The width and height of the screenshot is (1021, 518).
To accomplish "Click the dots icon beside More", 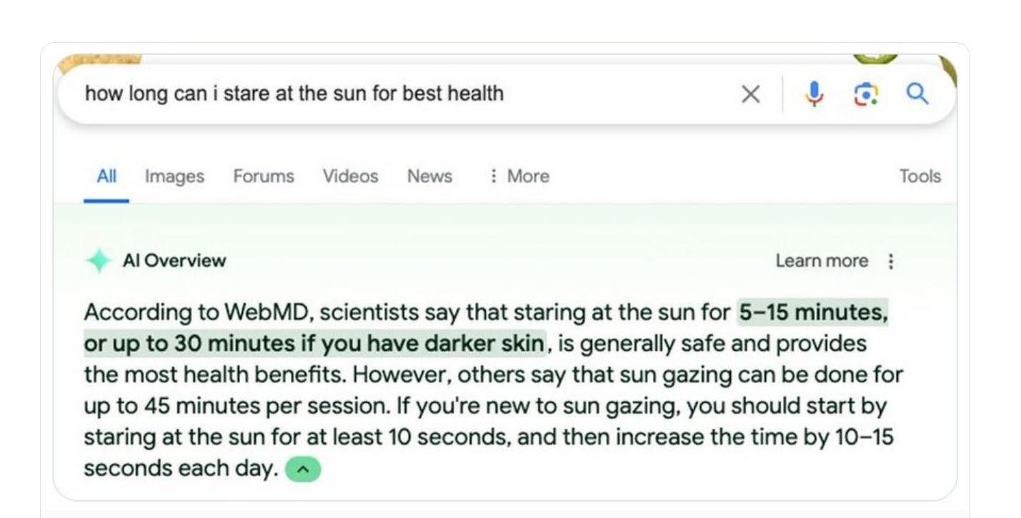I will (x=493, y=176).
